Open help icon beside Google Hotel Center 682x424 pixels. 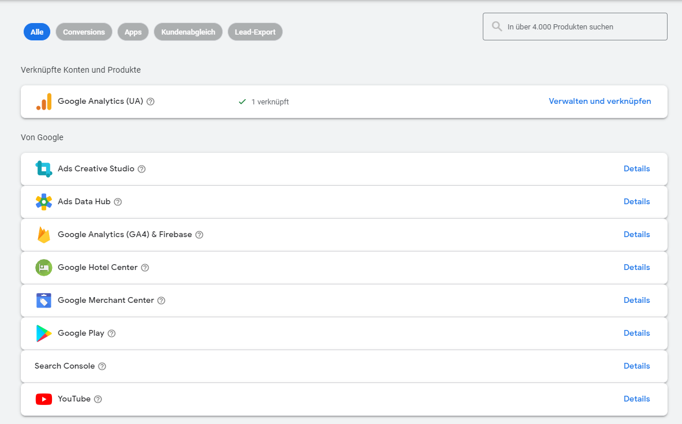(146, 268)
